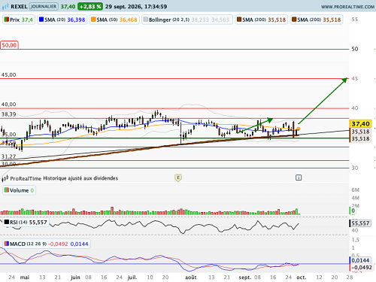Image resolution: width=376 pixels, height=282 pixels.
Task: Click the 37,40 price in the header
Action: (x=68, y=7)
